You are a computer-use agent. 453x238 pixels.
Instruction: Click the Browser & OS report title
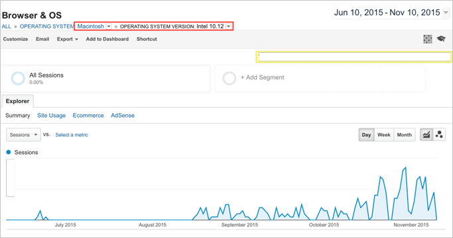pyautogui.click(x=32, y=15)
